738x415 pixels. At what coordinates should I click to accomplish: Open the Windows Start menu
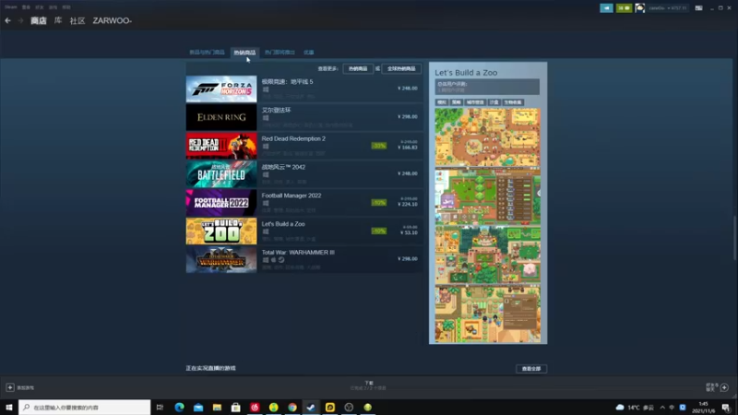click(9, 407)
